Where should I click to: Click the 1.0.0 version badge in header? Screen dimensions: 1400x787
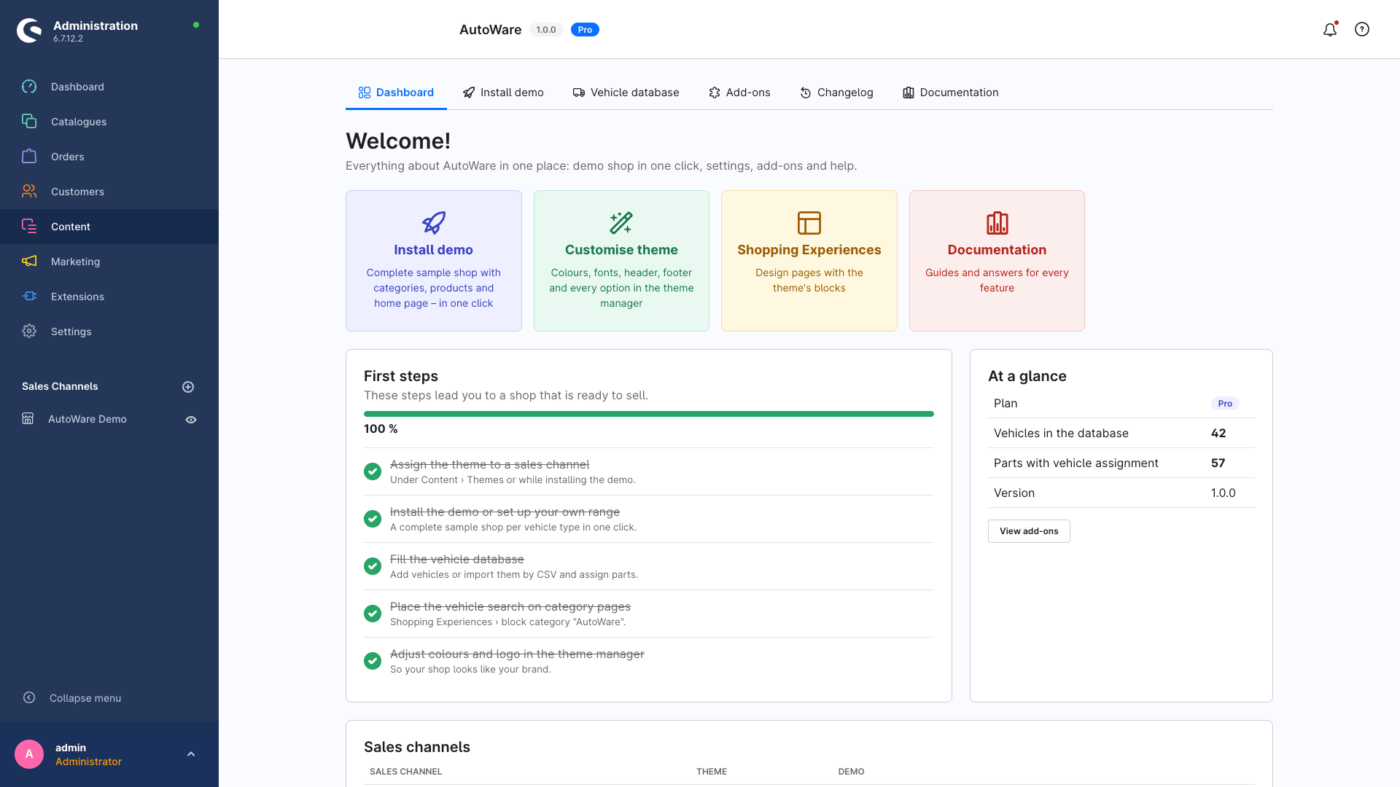tap(546, 30)
